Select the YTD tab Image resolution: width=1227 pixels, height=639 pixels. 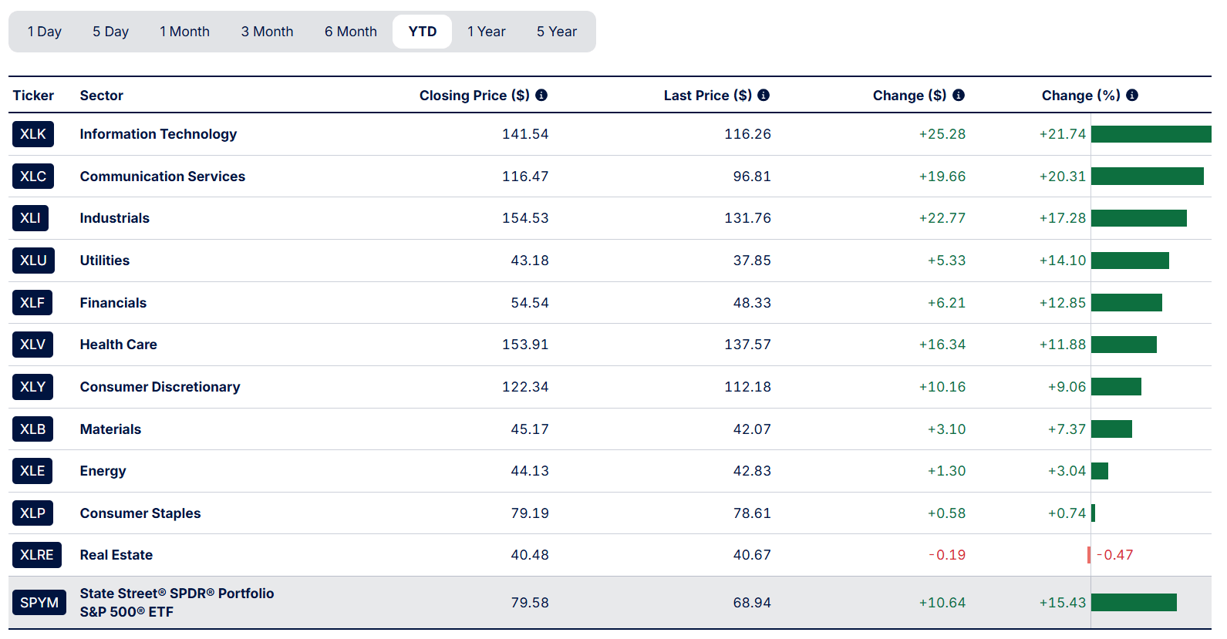click(x=422, y=32)
